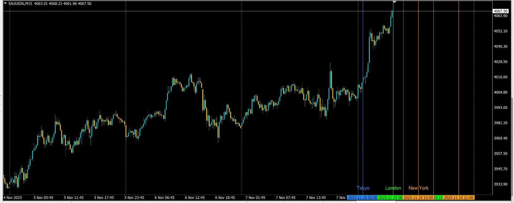Click the 5 Nov 05:45 time label
The image size is (514, 203).
pos(43,198)
